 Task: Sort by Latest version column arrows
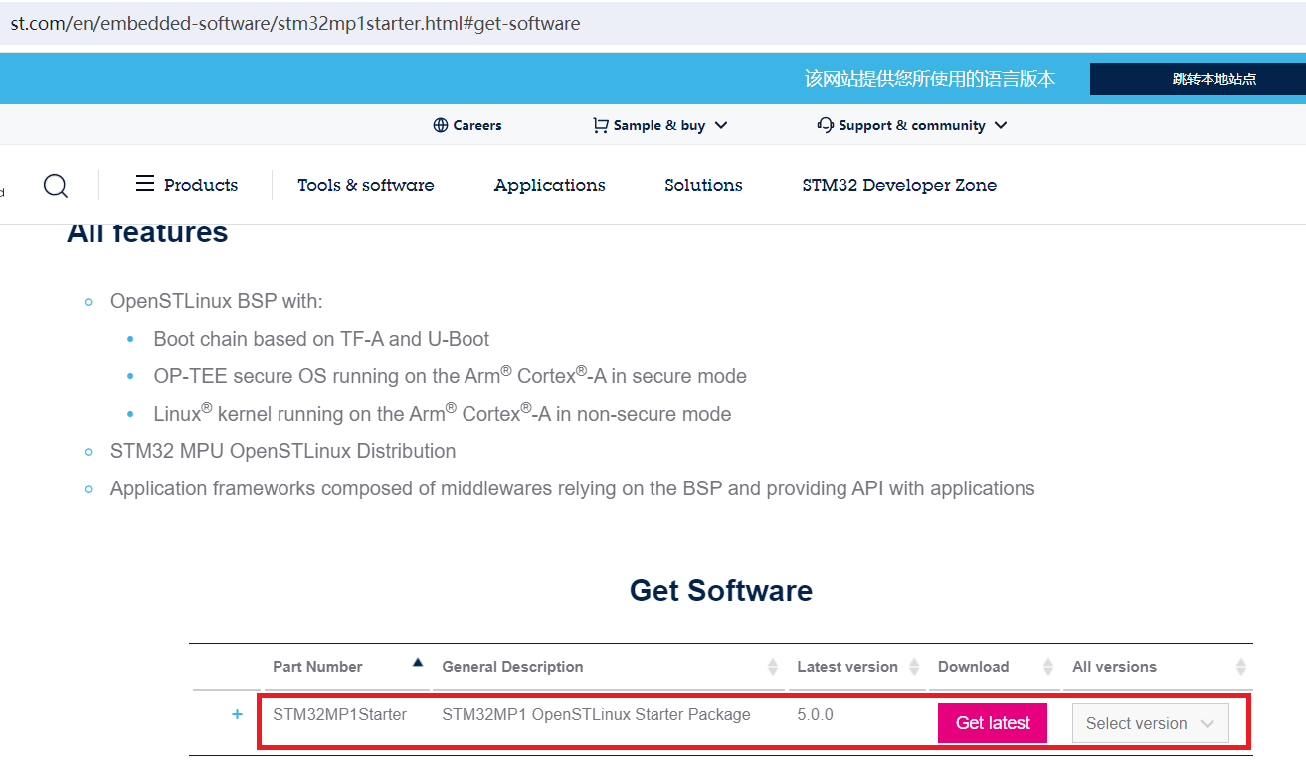[x=914, y=667]
